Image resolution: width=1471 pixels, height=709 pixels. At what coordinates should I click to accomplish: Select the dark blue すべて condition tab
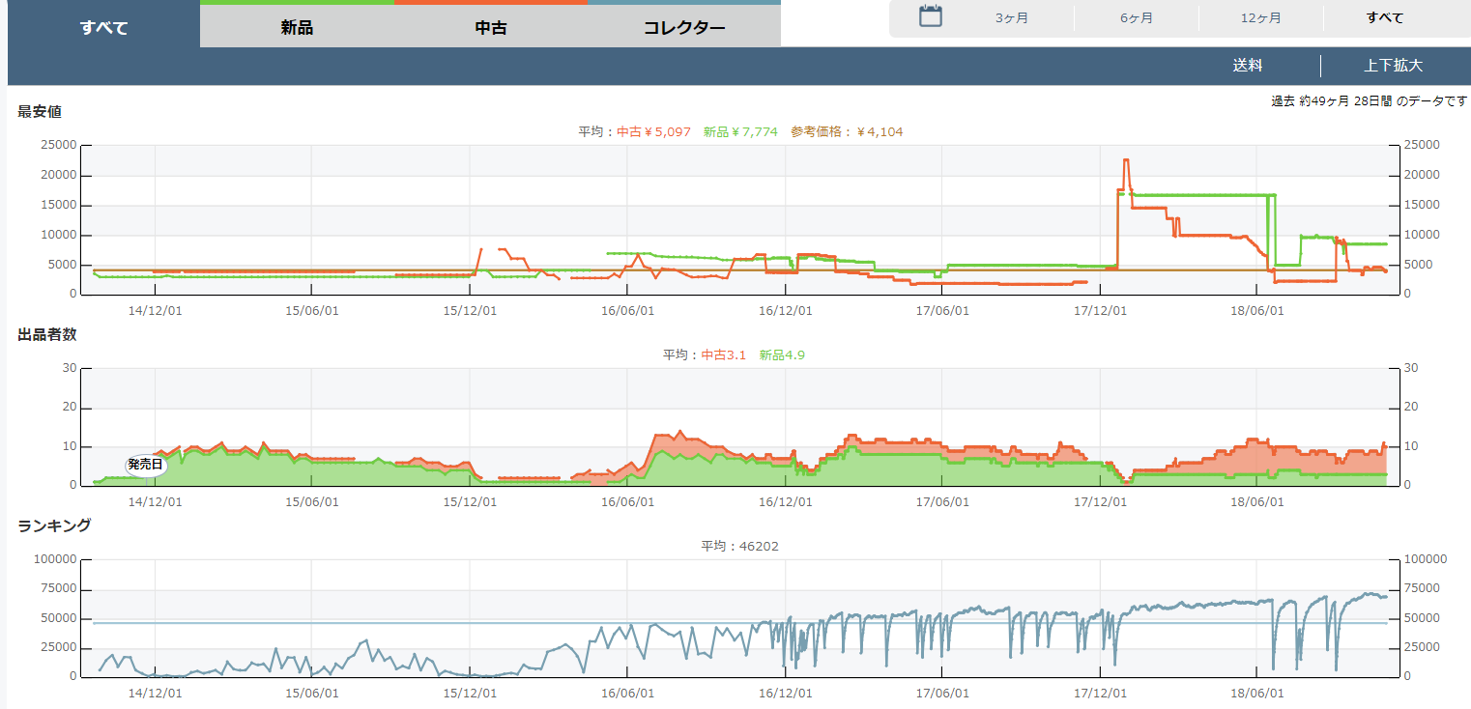(x=103, y=27)
